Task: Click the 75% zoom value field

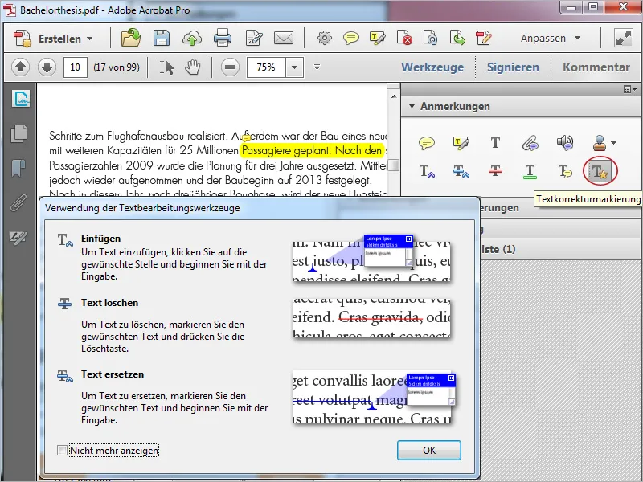Action: click(266, 67)
